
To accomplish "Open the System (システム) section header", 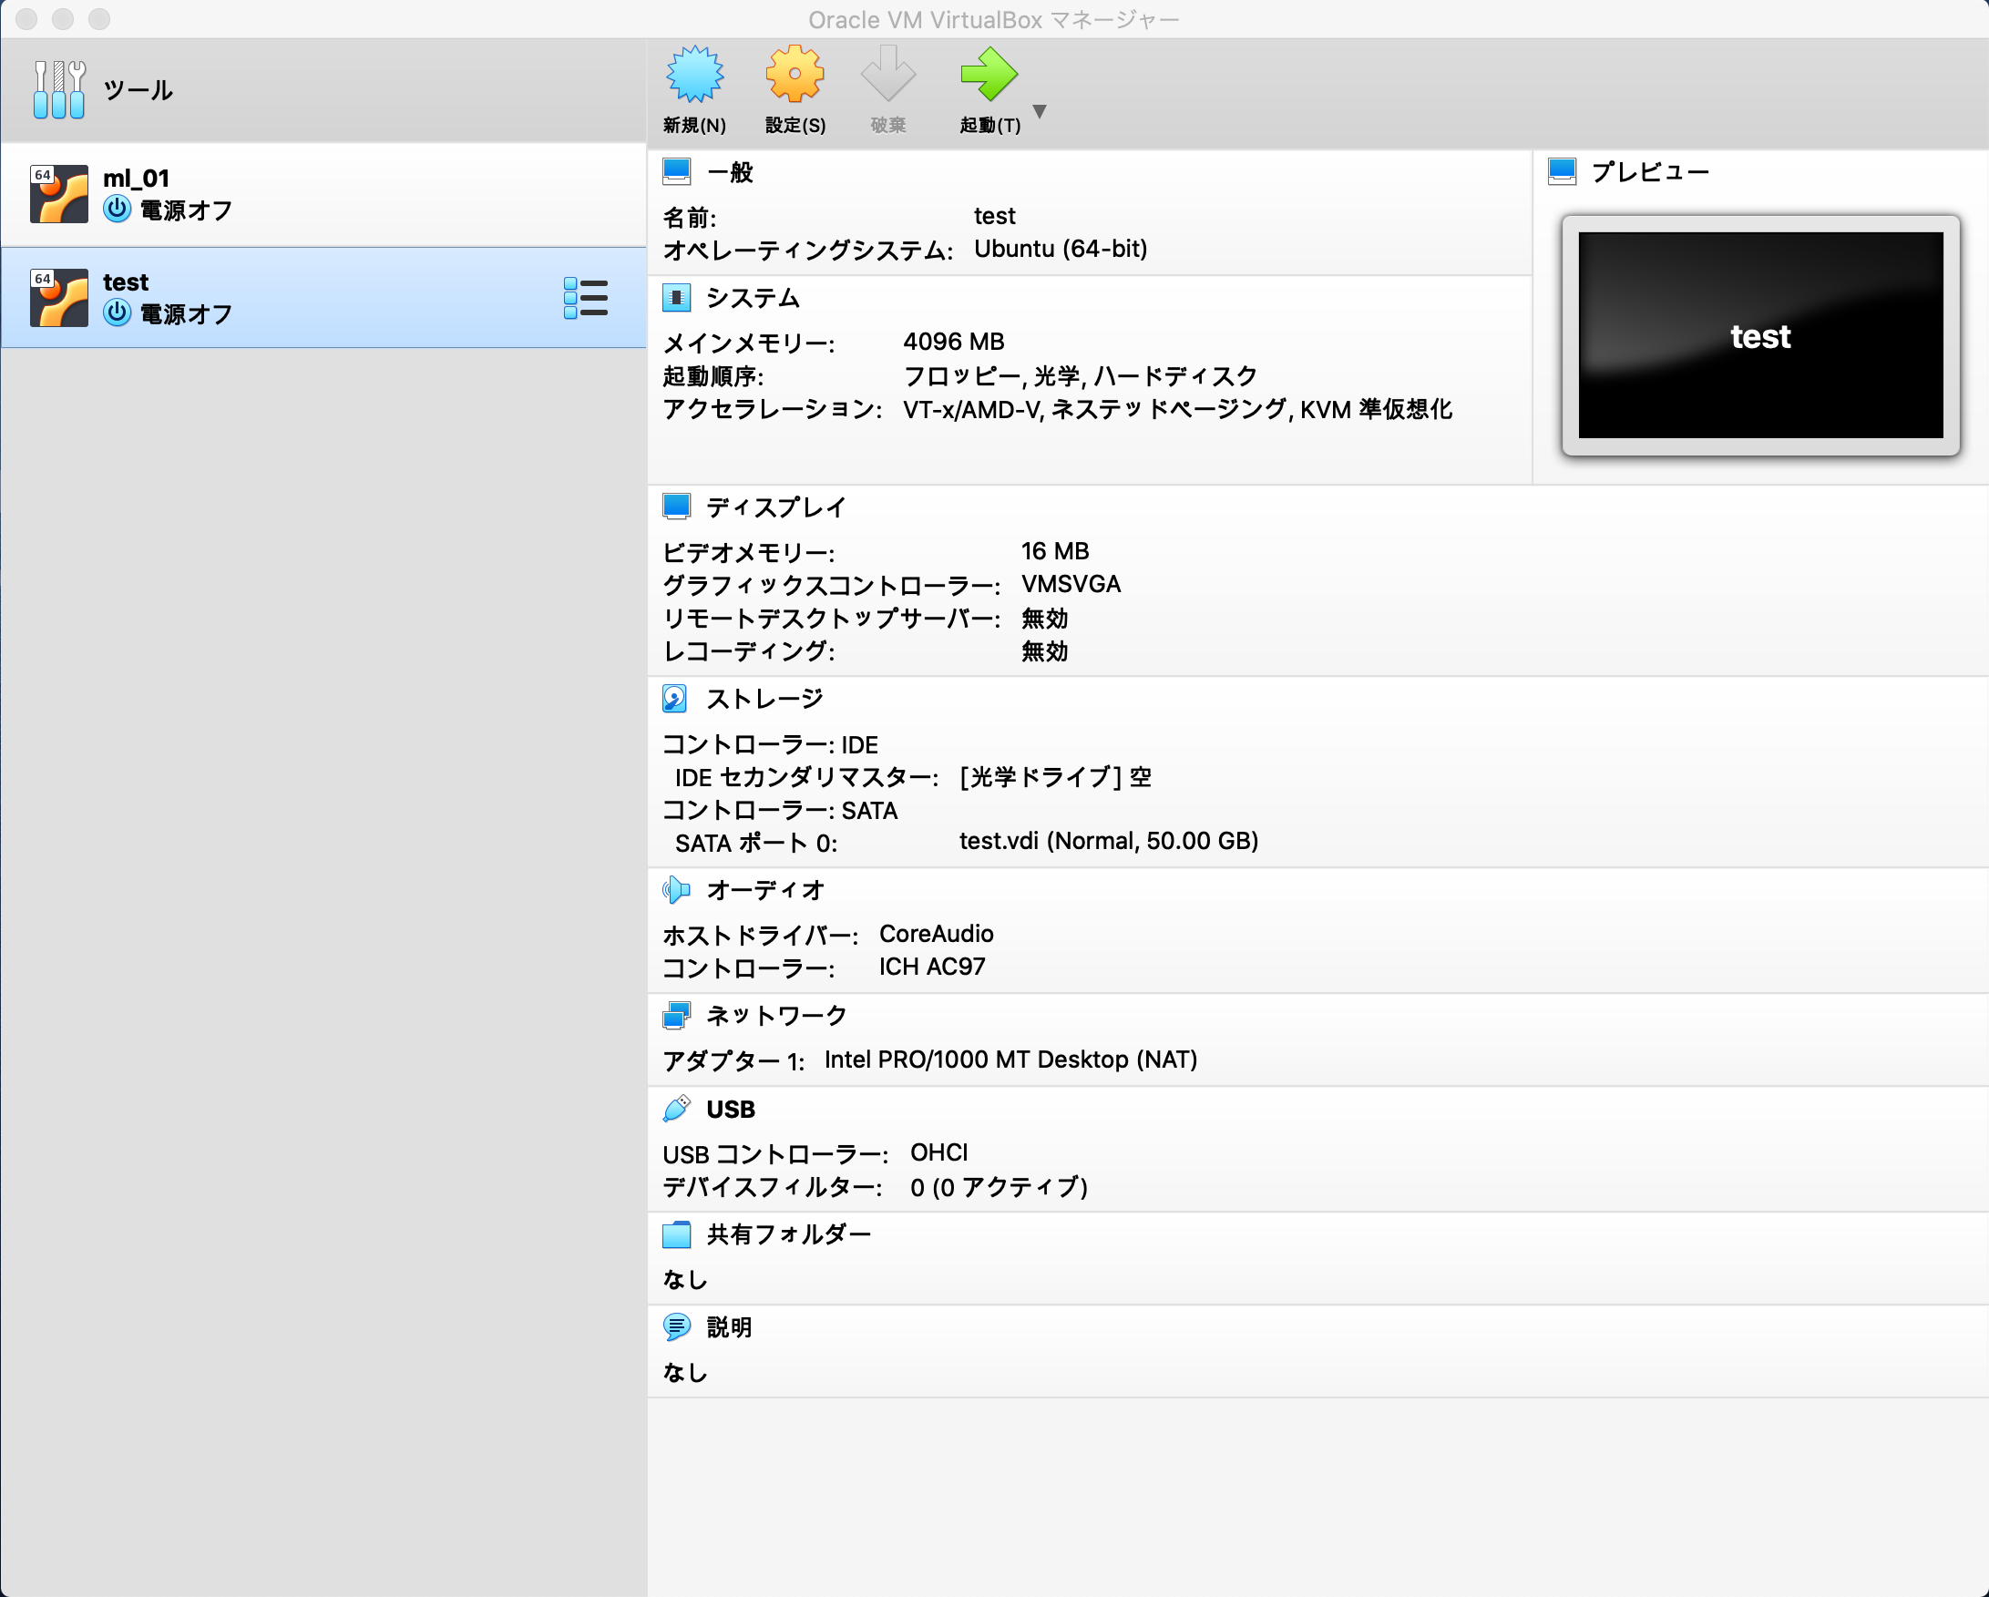I will [x=752, y=298].
